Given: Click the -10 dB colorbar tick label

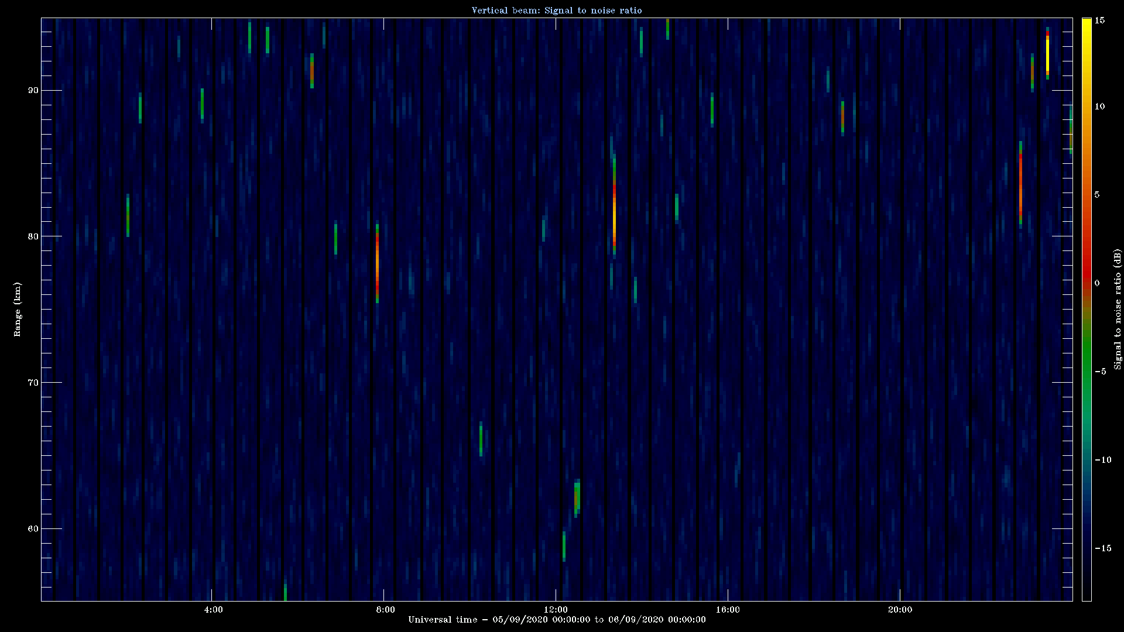Looking at the screenshot, I should pos(1103,460).
